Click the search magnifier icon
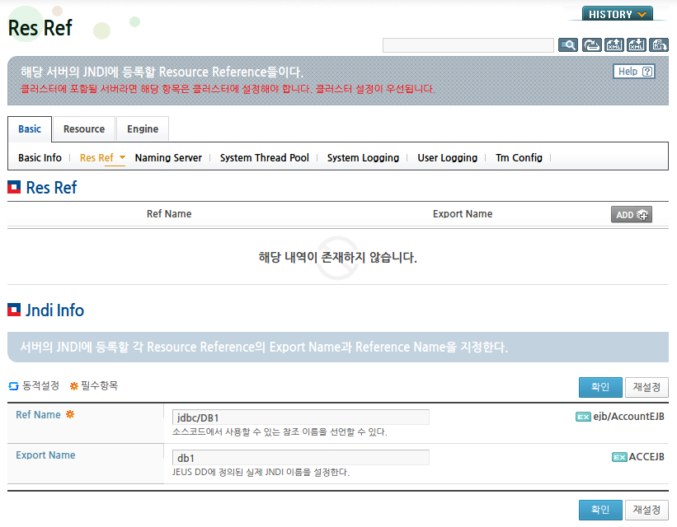 point(568,44)
